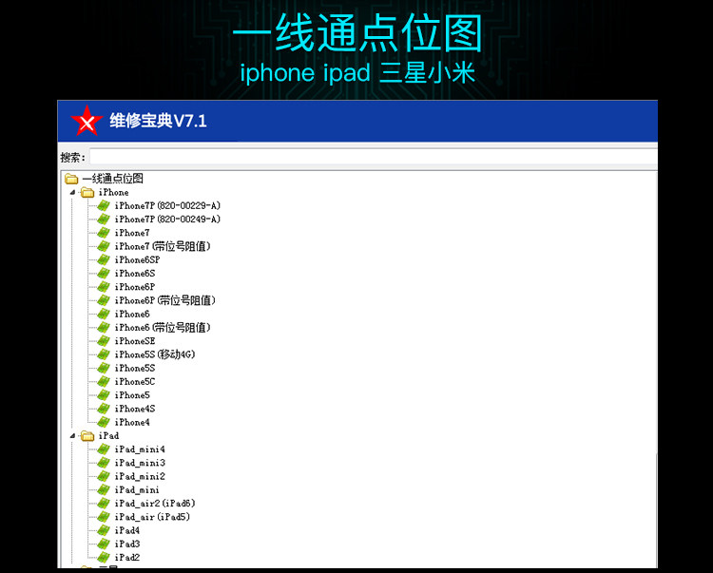This screenshot has width=713, height=573.
Task: Open the iPad2 text entry
Action: [x=126, y=558]
